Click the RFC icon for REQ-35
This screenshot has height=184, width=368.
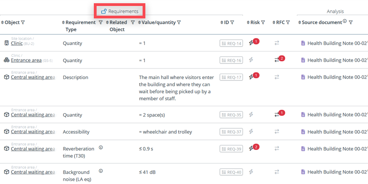click(277, 115)
